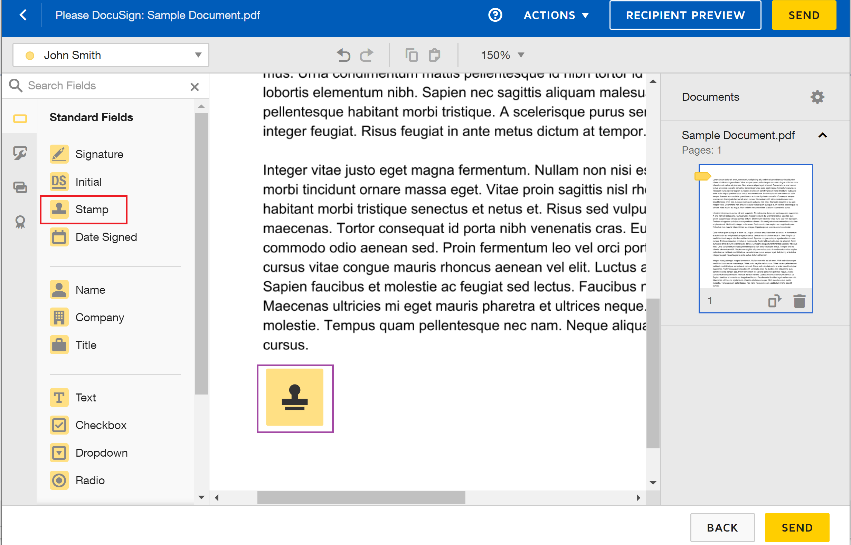
Task: Click the Checkbox field in sidebar
Action: (x=101, y=424)
